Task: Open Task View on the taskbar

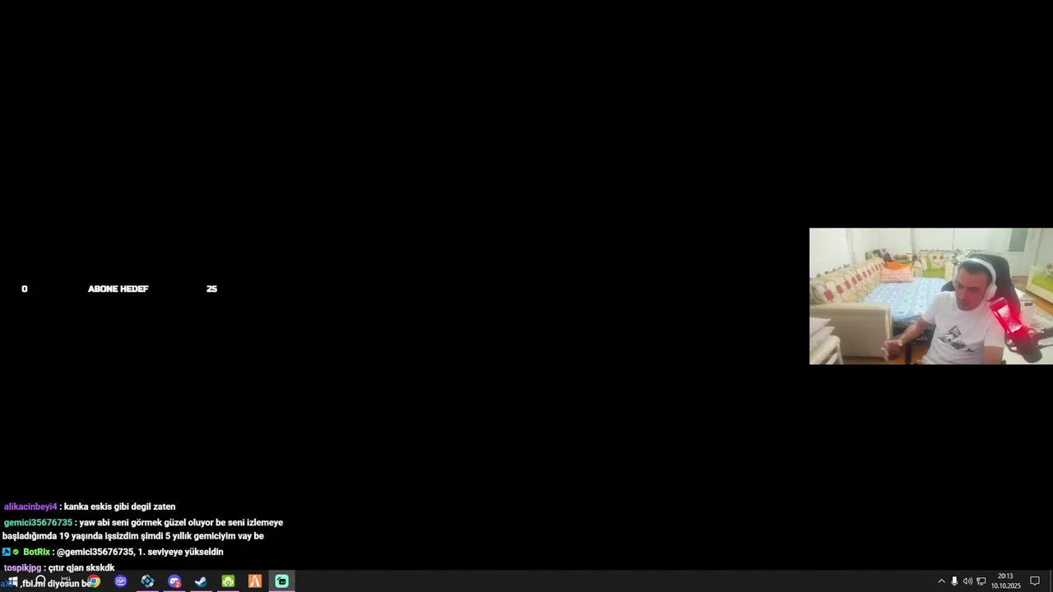Action: [66, 581]
